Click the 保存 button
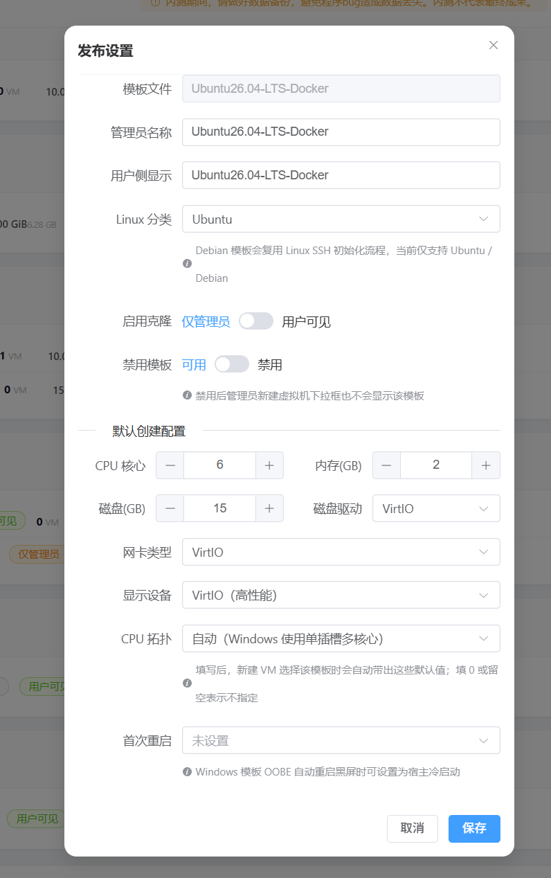 coord(474,828)
